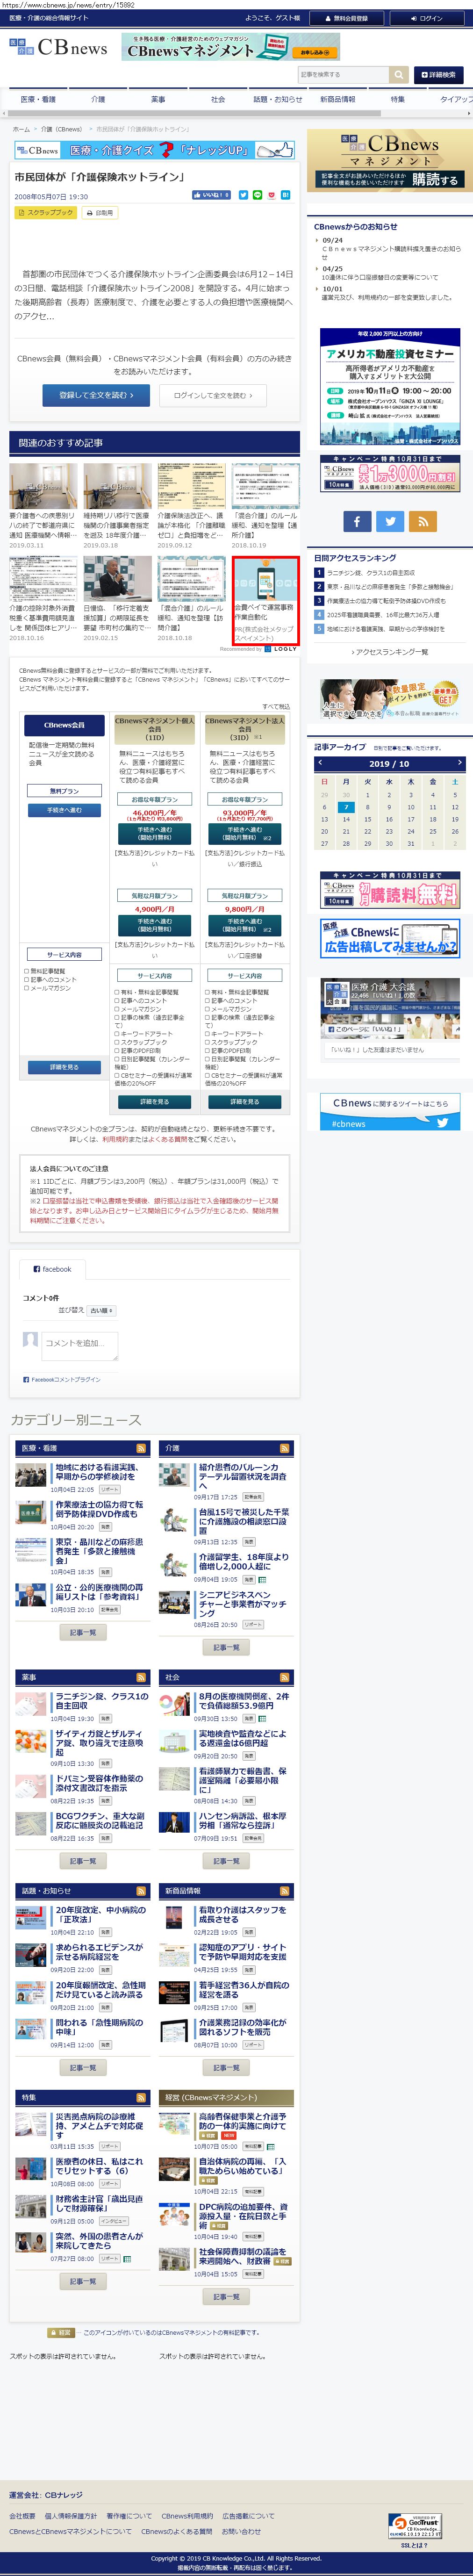Open RSS feed icon for 新商品情報 category
This screenshot has height=2576, width=473.
pos(284,1891)
